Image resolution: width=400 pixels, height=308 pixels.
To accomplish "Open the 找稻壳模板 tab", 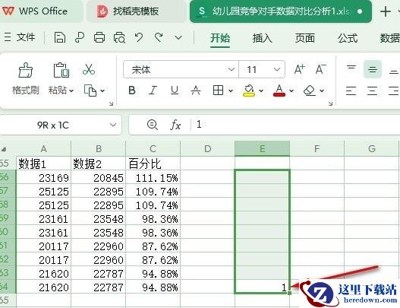I will point(136,11).
